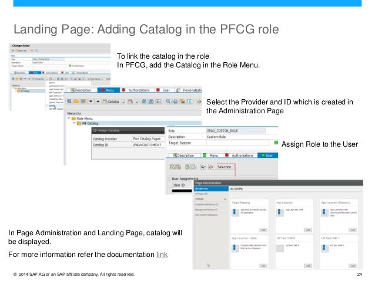Click the UI2 Test CHIP 1 thumbnail
The width and height of the screenshot is (375, 281).
325,248
